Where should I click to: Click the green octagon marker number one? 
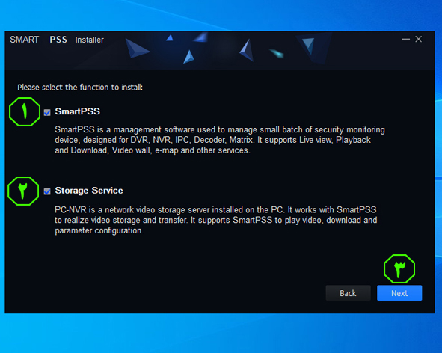[x=25, y=111]
